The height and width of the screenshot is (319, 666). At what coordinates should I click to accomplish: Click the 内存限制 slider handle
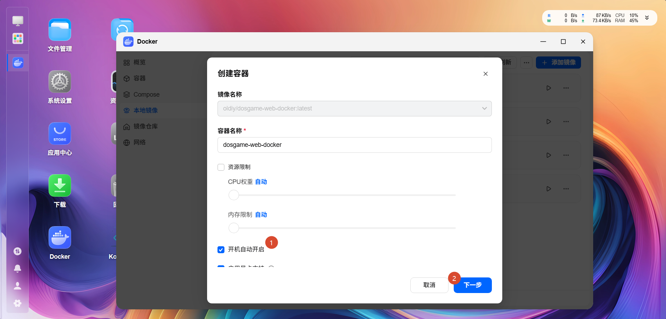point(234,228)
